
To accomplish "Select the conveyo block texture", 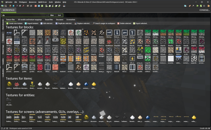I will click(x=55, y=42).
